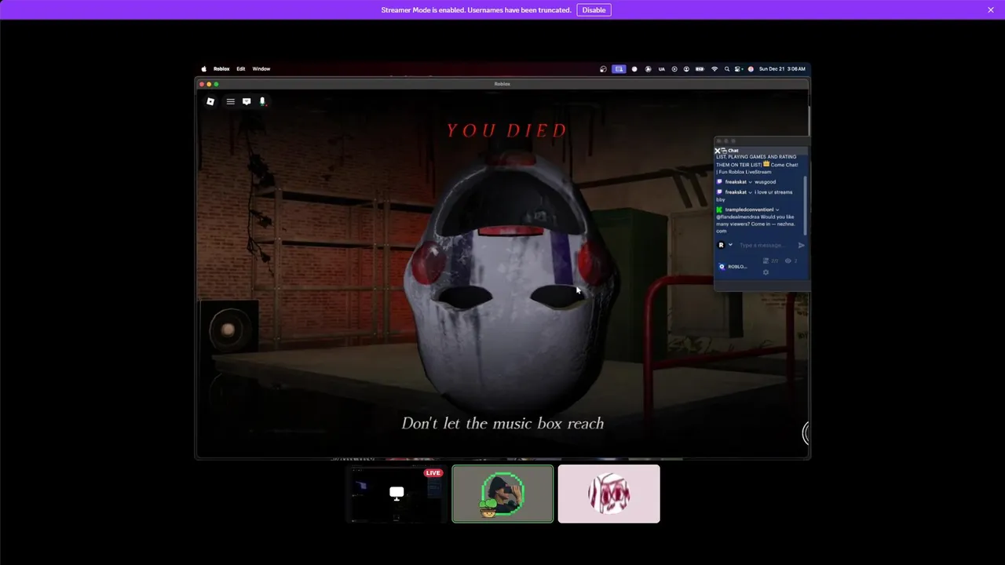1005x565 pixels.
Task: Open the Apple menu
Action: (203, 69)
